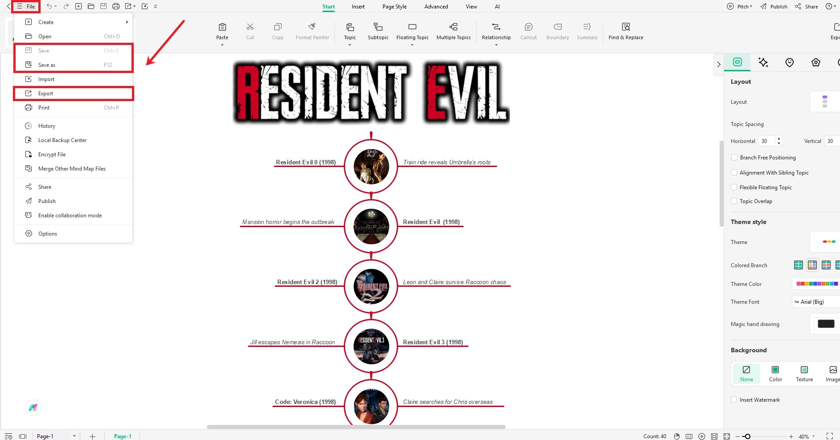
Task: Click the Print icon in quick access toolbar
Action: 116,6
